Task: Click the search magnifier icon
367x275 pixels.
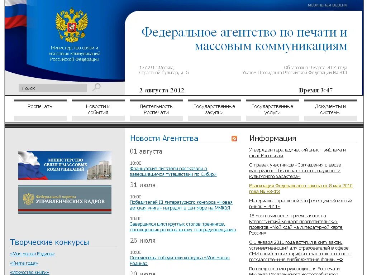Action: coord(96,87)
